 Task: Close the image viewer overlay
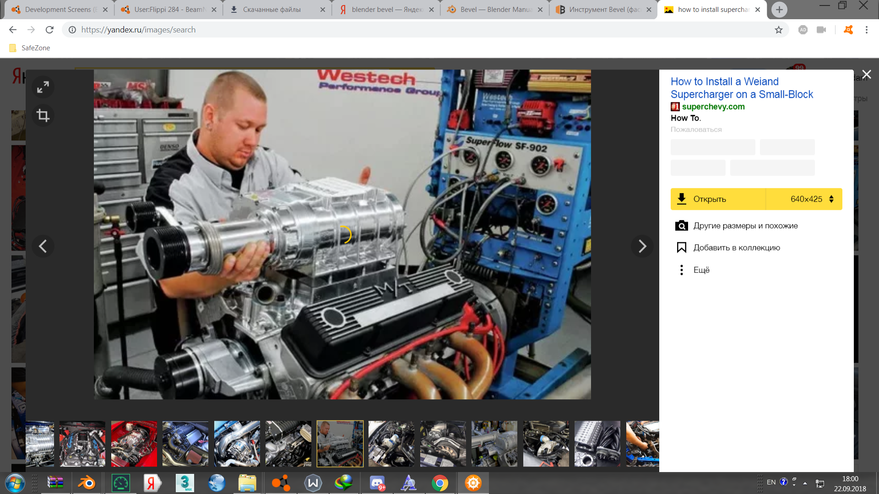(x=866, y=74)
